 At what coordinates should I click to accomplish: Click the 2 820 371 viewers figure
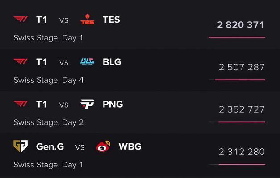coord(241,25)
